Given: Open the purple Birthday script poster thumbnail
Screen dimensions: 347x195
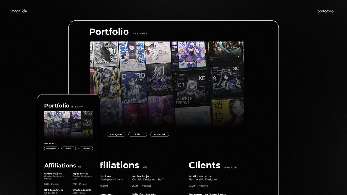Looking at the screenshot, I should [159, 80].
